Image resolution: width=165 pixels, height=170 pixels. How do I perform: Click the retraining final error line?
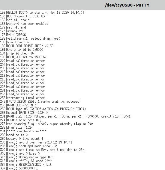22,98
